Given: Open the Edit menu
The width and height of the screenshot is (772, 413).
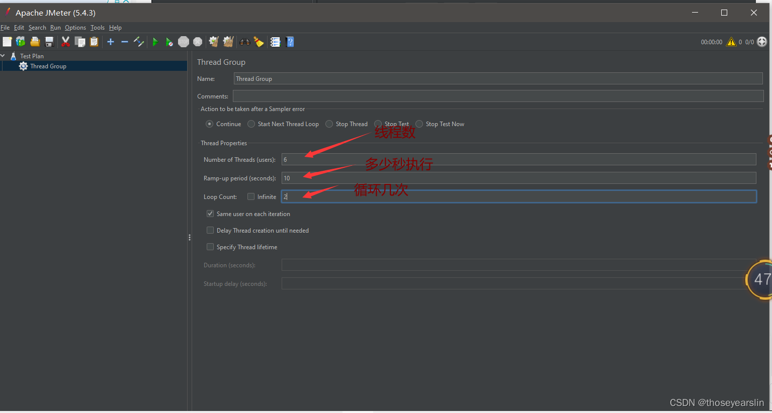Looking at the screenshot, I should pos(19,28).
